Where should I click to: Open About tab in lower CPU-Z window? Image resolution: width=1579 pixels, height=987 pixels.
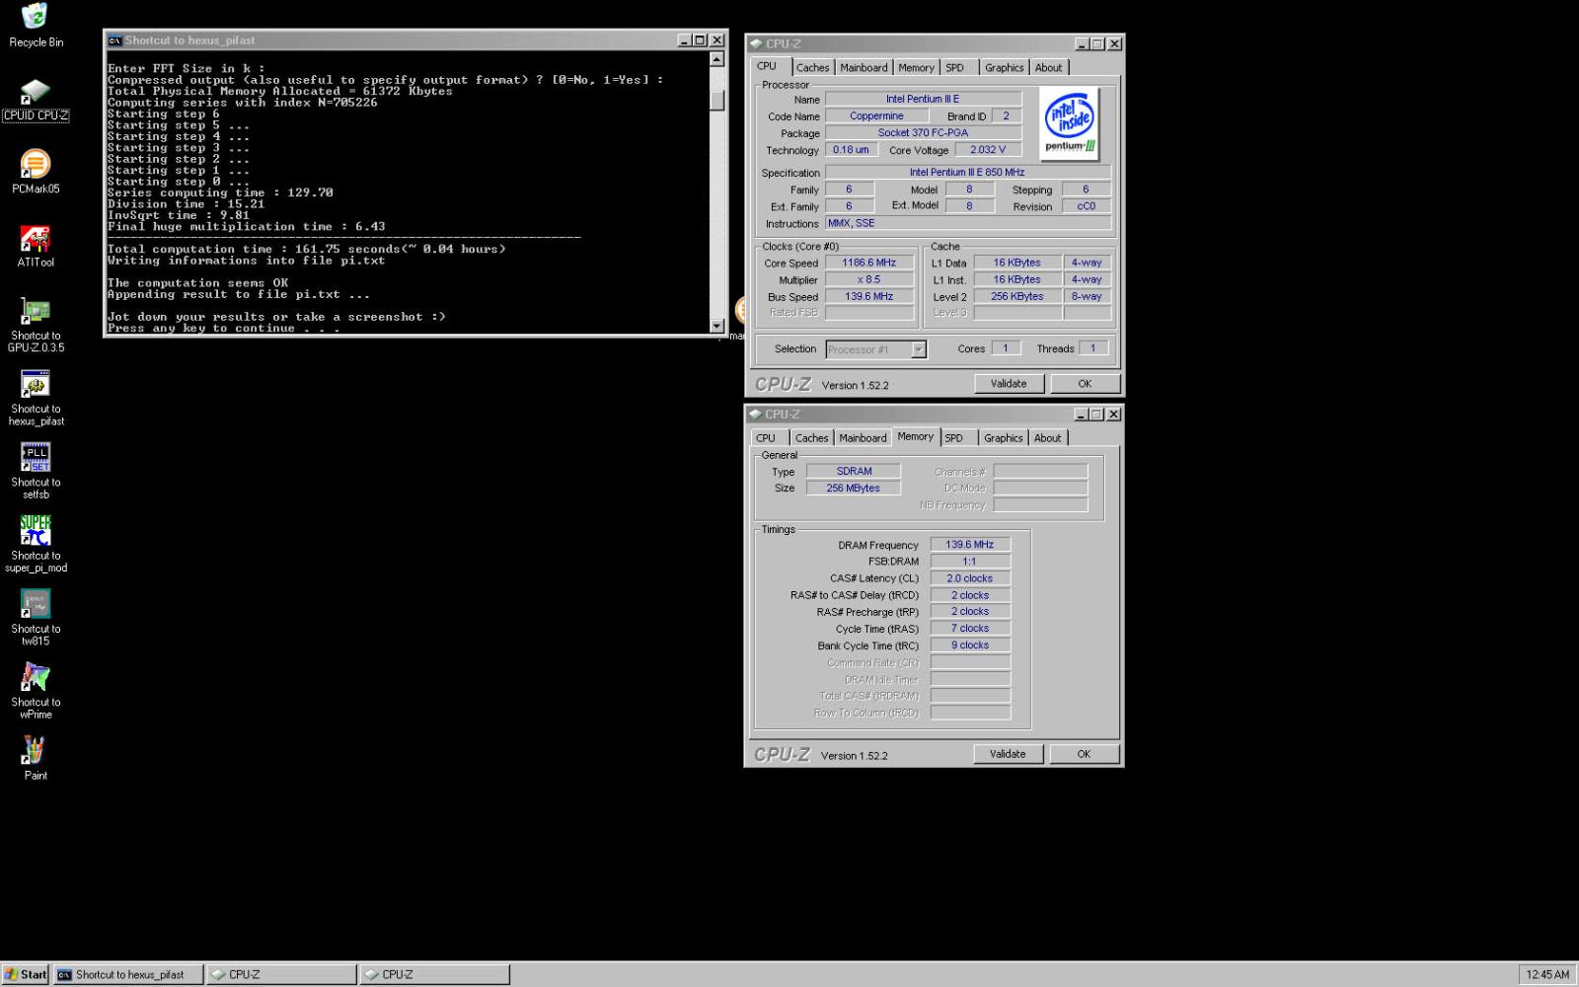pos(1047,438)
